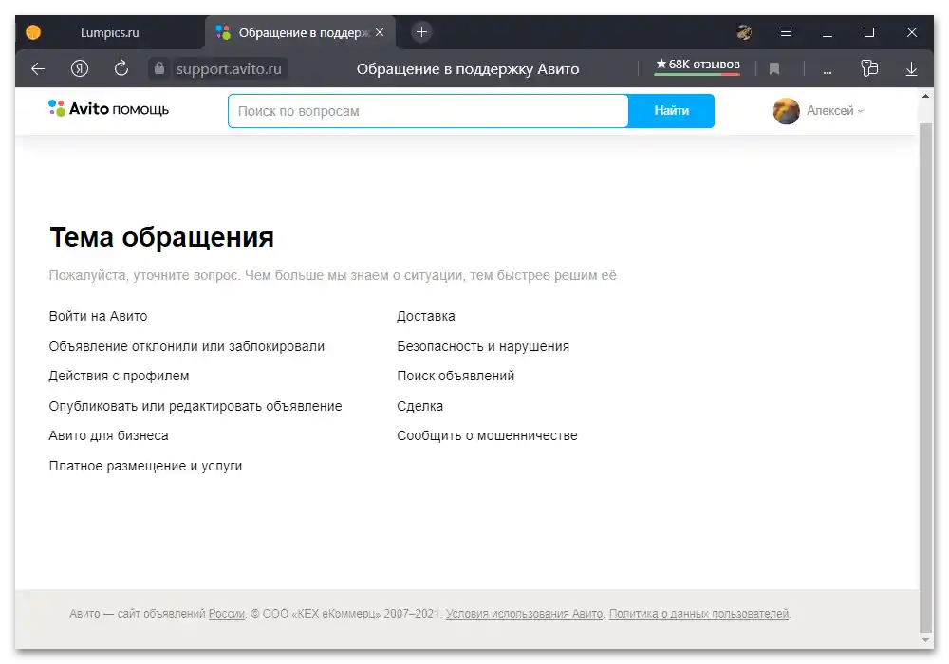
Task: Open the browser extensions panel icon
Action: (x=869, y=68)
